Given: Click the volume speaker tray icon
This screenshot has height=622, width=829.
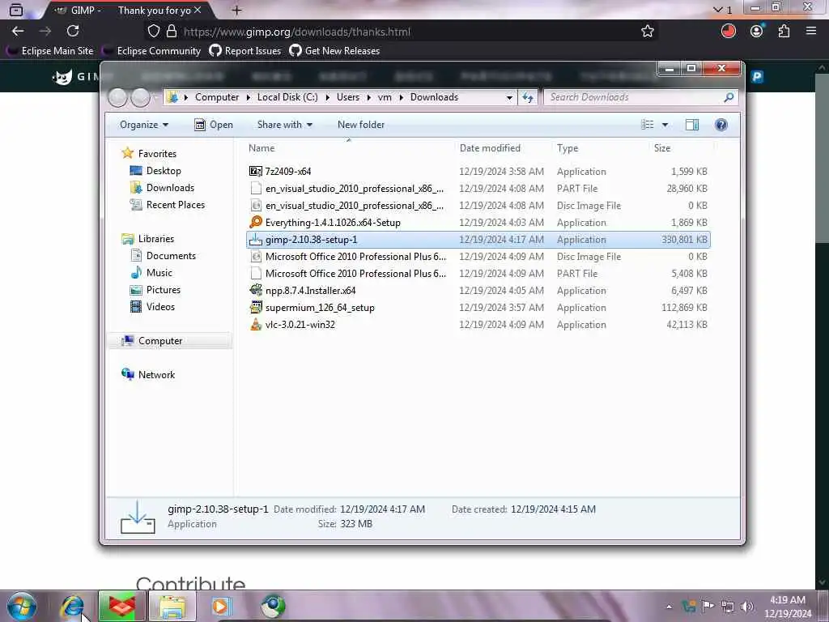Looking at the screenshot, I should [746, 607].
